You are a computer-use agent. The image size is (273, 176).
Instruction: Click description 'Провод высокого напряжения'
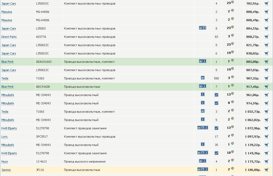[85, 162]
